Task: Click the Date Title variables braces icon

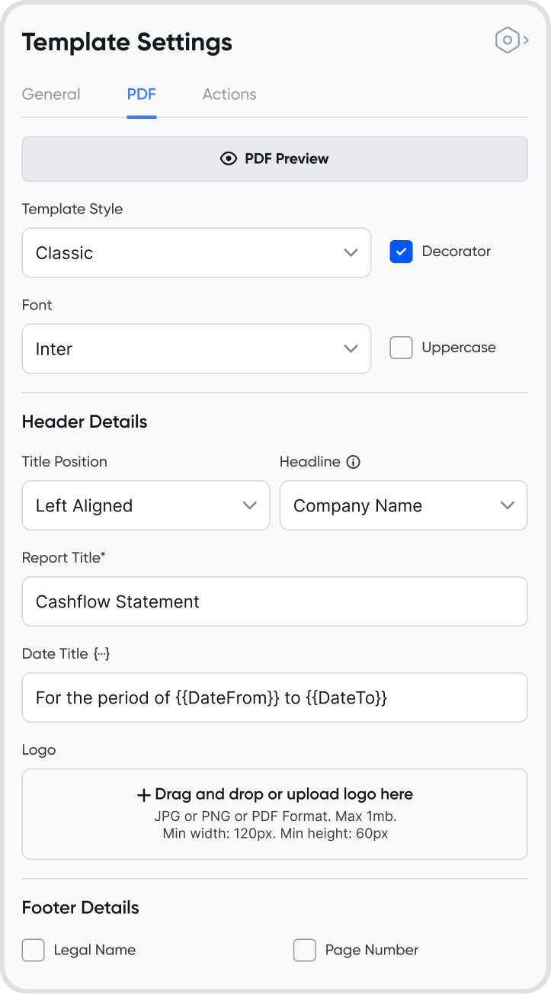Action: click(x=102, y=654)
